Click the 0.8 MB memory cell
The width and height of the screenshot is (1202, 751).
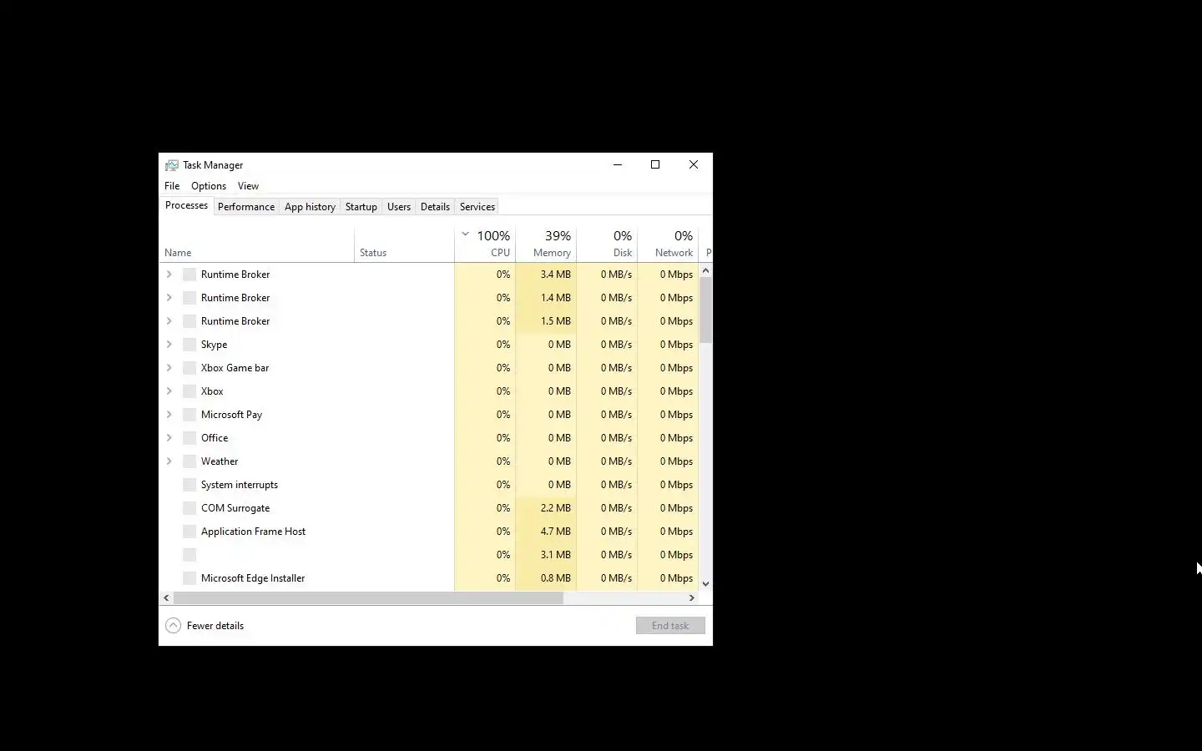(546, 578)
